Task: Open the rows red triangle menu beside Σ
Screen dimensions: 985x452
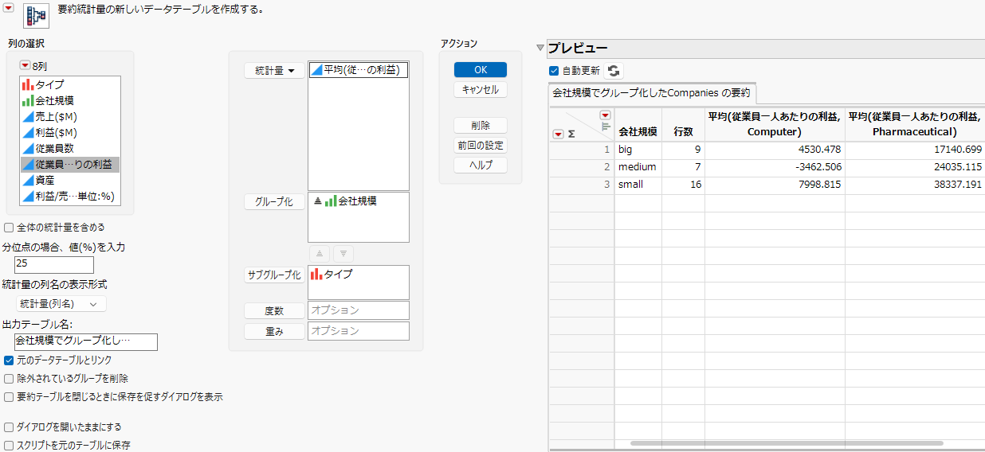Action: (557, 134)
